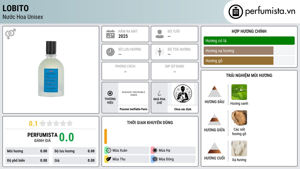
Task: Open the Chưa xác định perfumer link
Action: coord(183,109)
